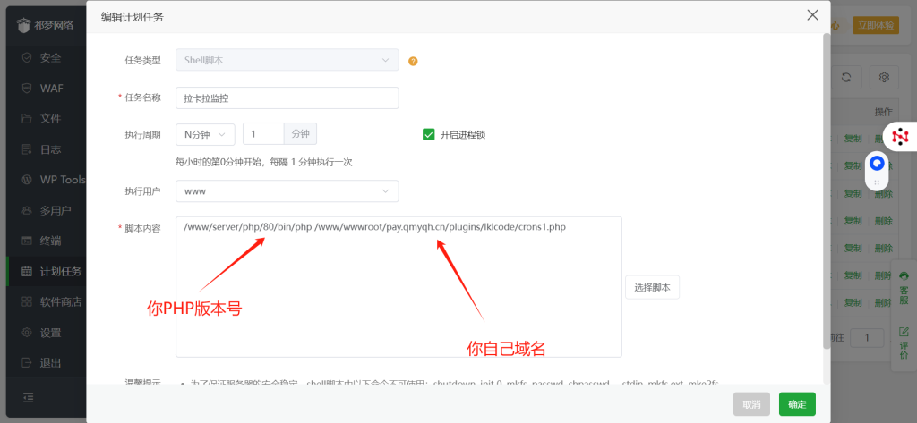Image resolution: width=917 pixels, height=423 pixels.
Task: Click the floating red-dots N widget icon
Action: [x=900, y=137]
